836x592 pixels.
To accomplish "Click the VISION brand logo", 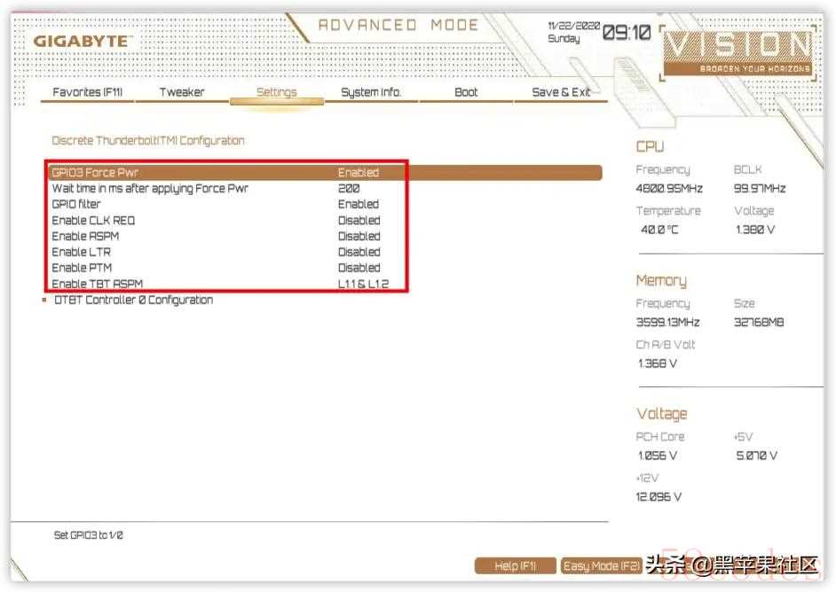I will (737, 50).
